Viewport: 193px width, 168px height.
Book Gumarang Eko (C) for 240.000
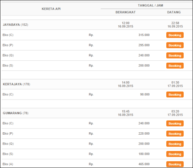[x=175, y=123]
